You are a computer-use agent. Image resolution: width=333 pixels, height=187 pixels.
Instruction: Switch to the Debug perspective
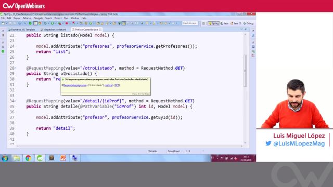pos(249,23)
